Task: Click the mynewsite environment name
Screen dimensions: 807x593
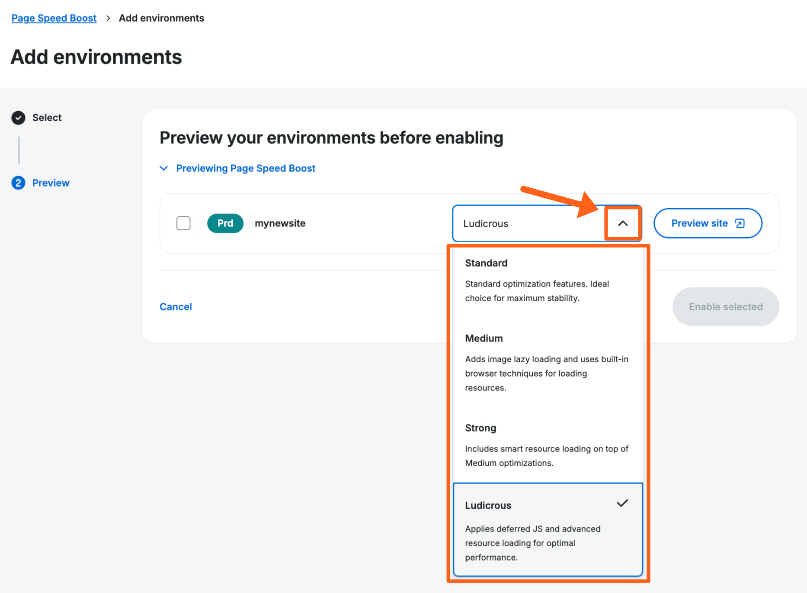Action: pos(280,223)
